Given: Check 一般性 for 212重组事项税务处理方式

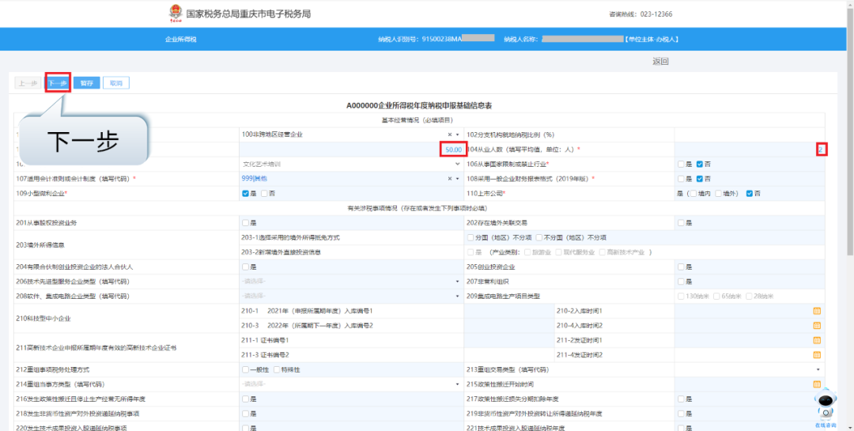Looking at the screenshot, I should coord(245,370).
